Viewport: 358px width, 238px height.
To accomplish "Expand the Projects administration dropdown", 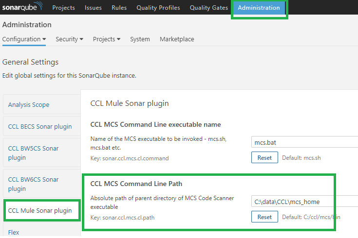I will coord(107,39).
